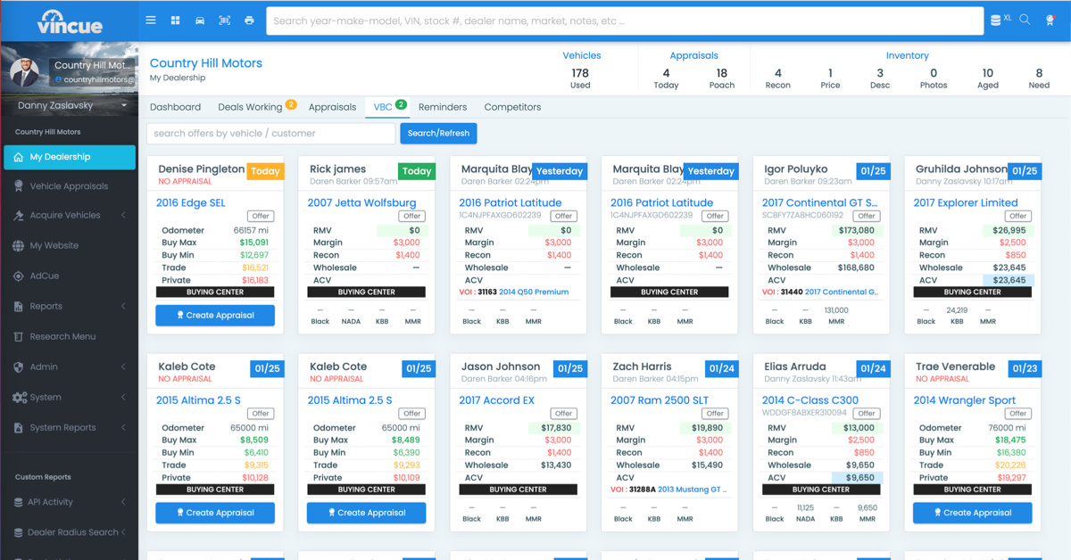Screen dimensions: 1071x560
Task: Click the 10 Aged inventory stat
Action: pyautogui.click(x=987, y=78)
